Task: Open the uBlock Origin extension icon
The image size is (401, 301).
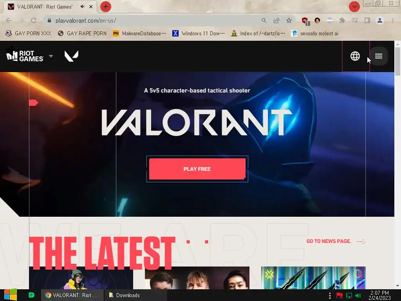Action: [x=305, y=21]
